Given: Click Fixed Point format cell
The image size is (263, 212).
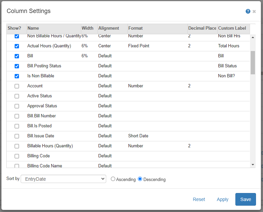Looking at the screenshot, I should pyautogui.click(x=139, y=46).
